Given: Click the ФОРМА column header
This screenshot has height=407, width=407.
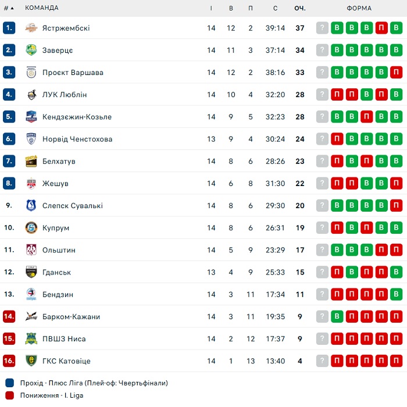Looking at the screenshot, I should 359,8.
